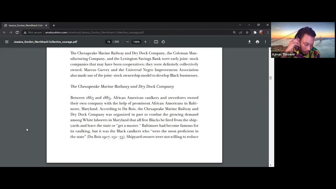Click the vertical scrollbar thumb
The width and height of the screenshot is (336, 189).
click(270, 78)
